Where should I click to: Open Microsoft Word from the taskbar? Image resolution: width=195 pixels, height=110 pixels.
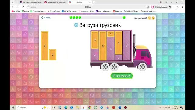click(119, 108)
